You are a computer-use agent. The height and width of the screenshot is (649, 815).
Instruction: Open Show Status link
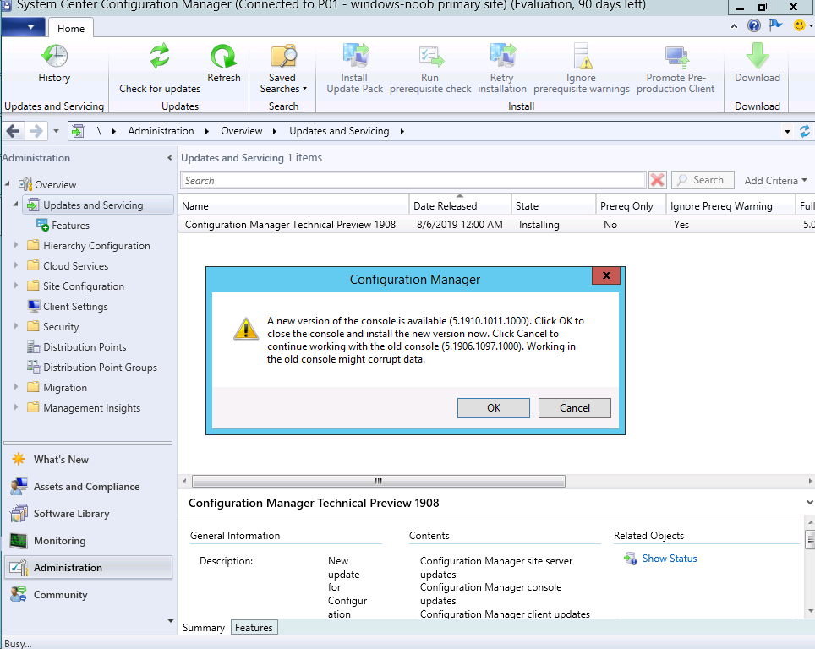point(670,559)
